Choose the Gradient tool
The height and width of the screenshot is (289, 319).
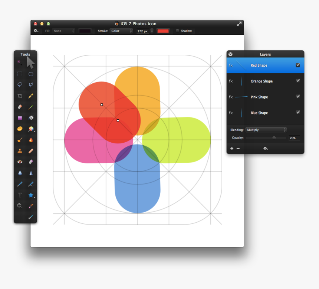pyautogui.click(x=20, y=118)
